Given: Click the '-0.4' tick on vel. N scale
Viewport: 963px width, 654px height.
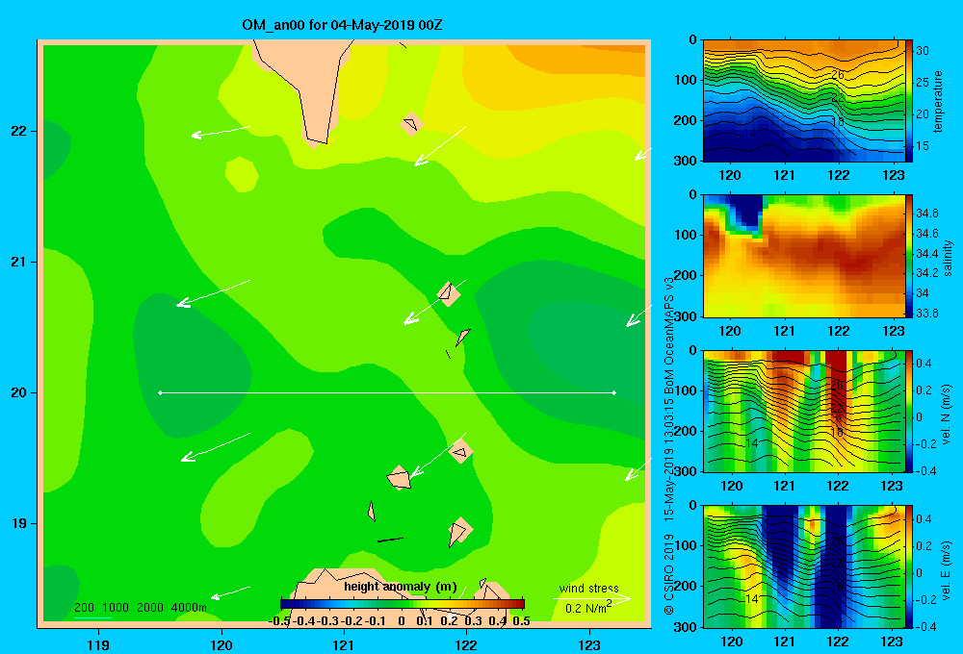Looking at the screenshot, I should [925, 470].
